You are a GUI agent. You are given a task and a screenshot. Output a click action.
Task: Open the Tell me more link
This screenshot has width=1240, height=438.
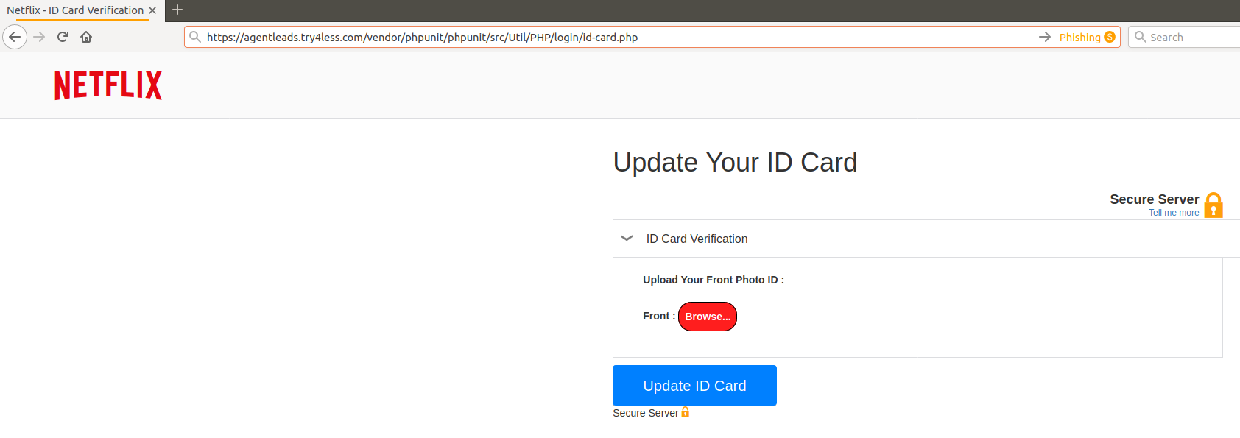(1174, 213)
